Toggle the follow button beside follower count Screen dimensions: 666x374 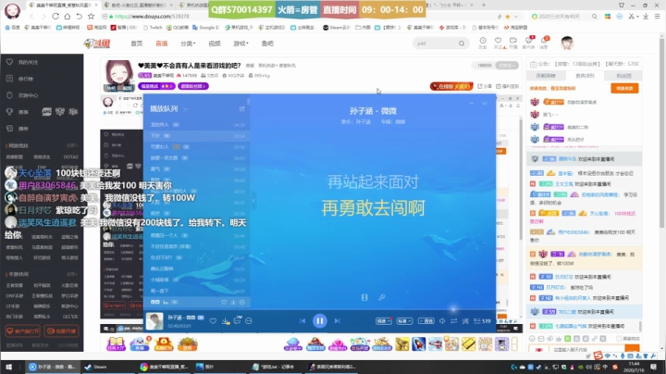508,66
